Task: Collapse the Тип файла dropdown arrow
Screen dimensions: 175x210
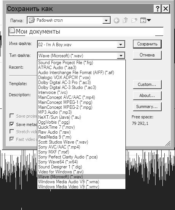Action: click(121, 55)
